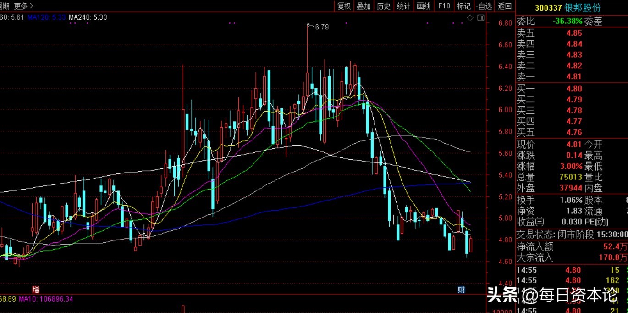Open the 统计 statistics tool
The height and width of the screenshot is (313, 628).
tap(403, 6)
